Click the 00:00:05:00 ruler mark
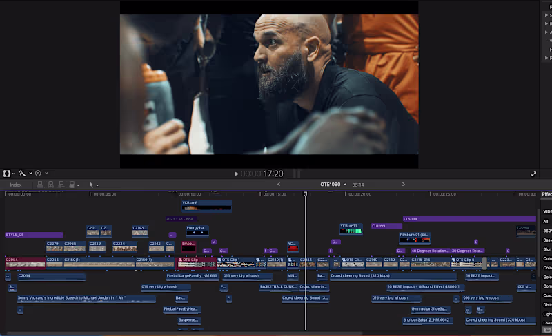Screen dimensions: 552x336 [x=105, y=194]
